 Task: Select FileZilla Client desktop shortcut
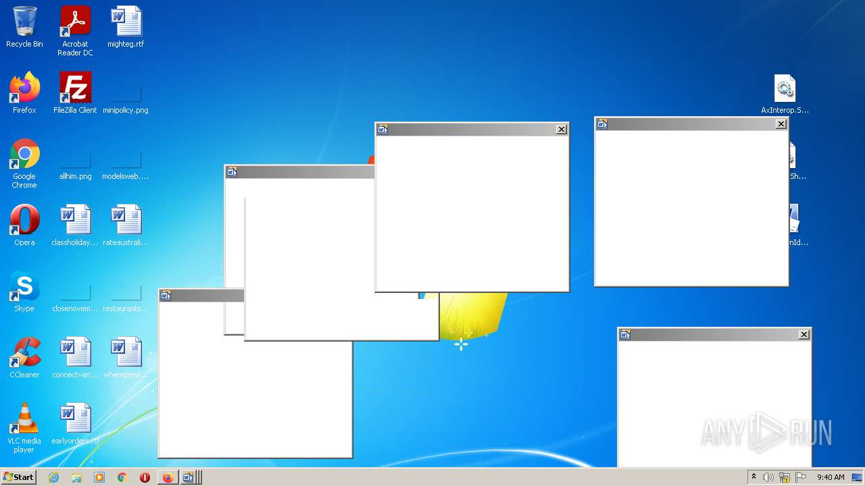click(75, 93)
